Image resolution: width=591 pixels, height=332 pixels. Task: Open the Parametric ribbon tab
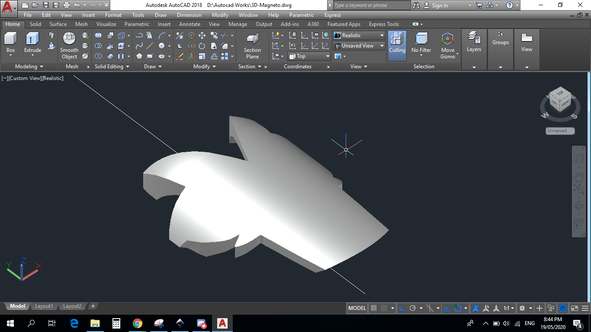pyautogui.click(x=137, y=24)
